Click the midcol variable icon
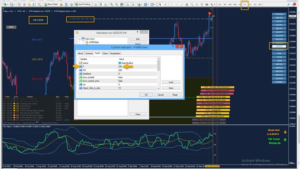The image size is (300, 169). point(81,63)
